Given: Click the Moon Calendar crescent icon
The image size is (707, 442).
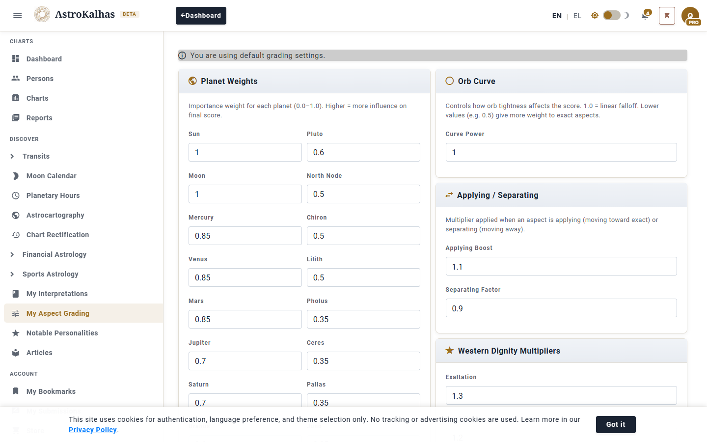Looking at the screenshot, I should click(x=16, y=176).
